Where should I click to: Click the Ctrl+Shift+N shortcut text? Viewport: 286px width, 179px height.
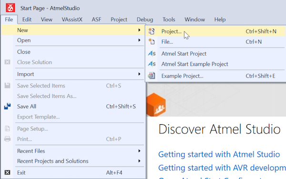coord(261,31)
